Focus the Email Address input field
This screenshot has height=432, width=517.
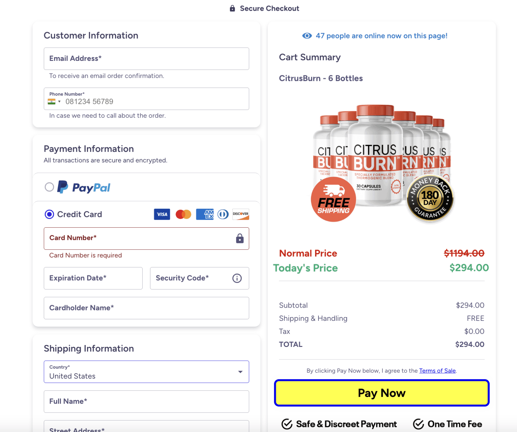click(146, 59)
